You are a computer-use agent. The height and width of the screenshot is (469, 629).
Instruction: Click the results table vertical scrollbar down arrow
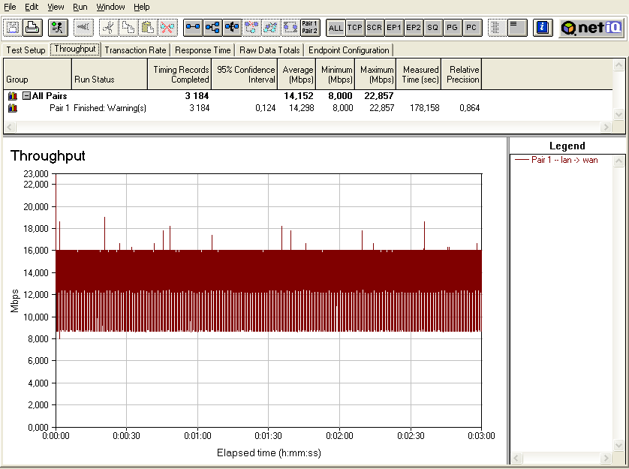(x=618, y=115)
